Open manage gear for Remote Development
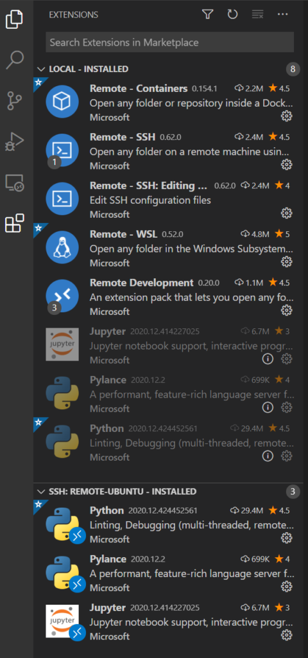The width and height of the screenshot is (308, 658). [286, 310]
